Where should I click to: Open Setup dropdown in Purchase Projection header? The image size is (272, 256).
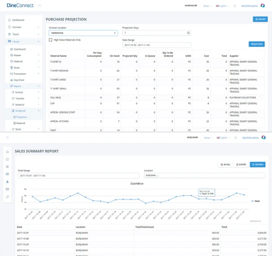pos(207,6)
